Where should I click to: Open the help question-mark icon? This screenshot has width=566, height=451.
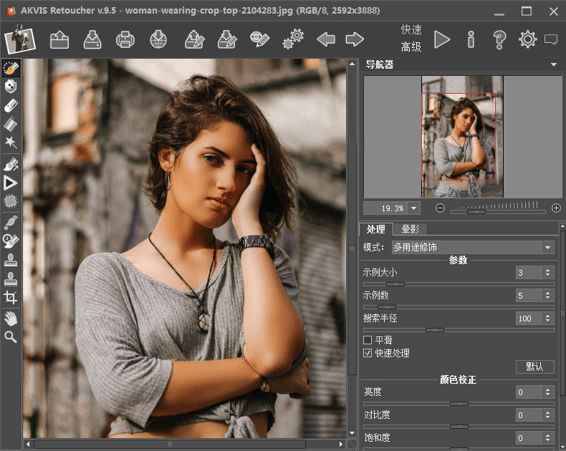coord(500,39)
